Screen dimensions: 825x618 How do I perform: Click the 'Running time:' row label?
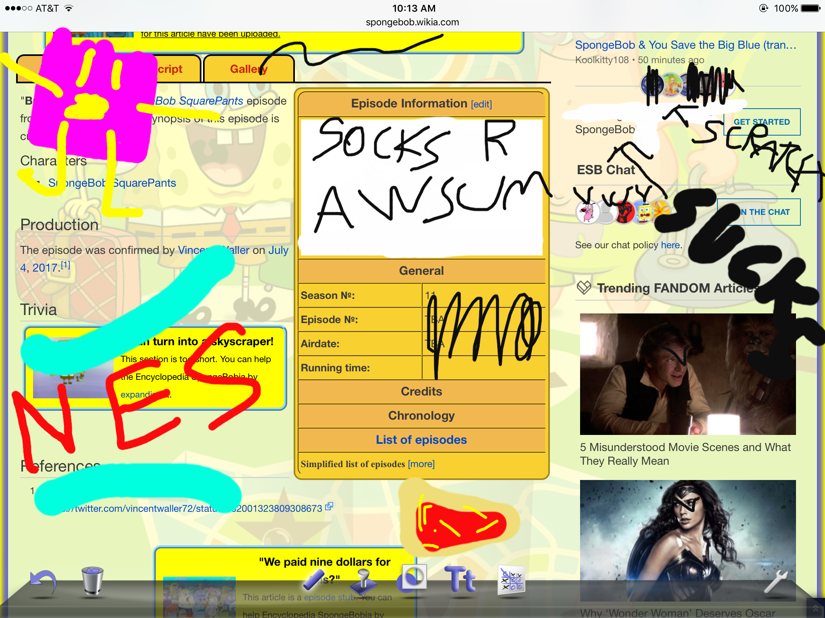tap(335, 368)
